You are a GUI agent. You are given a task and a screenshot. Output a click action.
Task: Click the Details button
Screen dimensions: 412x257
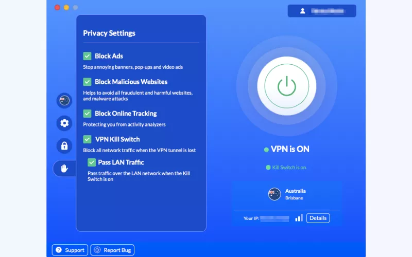click(x=318, y=218)
